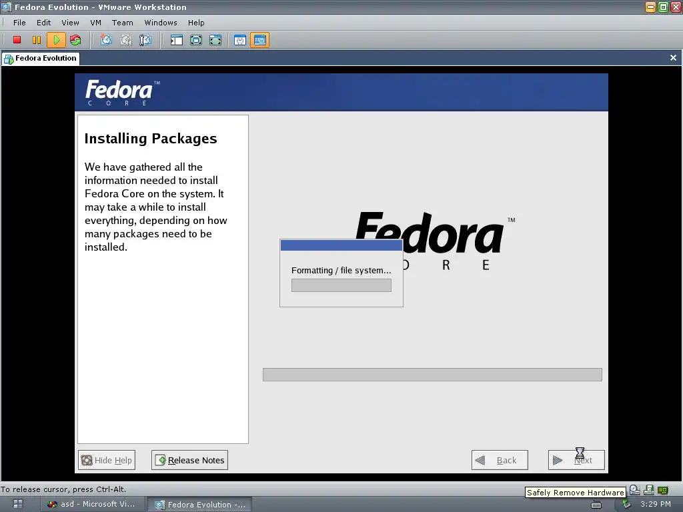Maximize the VMware Workstation window
Image resolution: width=683 pixels, height=512 pixels.
(x=663, y=7)
